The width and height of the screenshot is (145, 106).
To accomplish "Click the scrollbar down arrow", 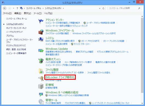I will click(x=142, y=103).
